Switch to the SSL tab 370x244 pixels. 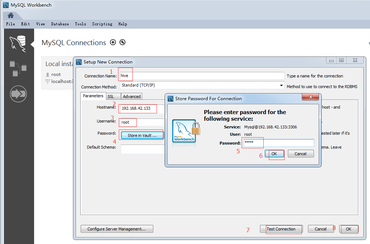tap(110, 96)
